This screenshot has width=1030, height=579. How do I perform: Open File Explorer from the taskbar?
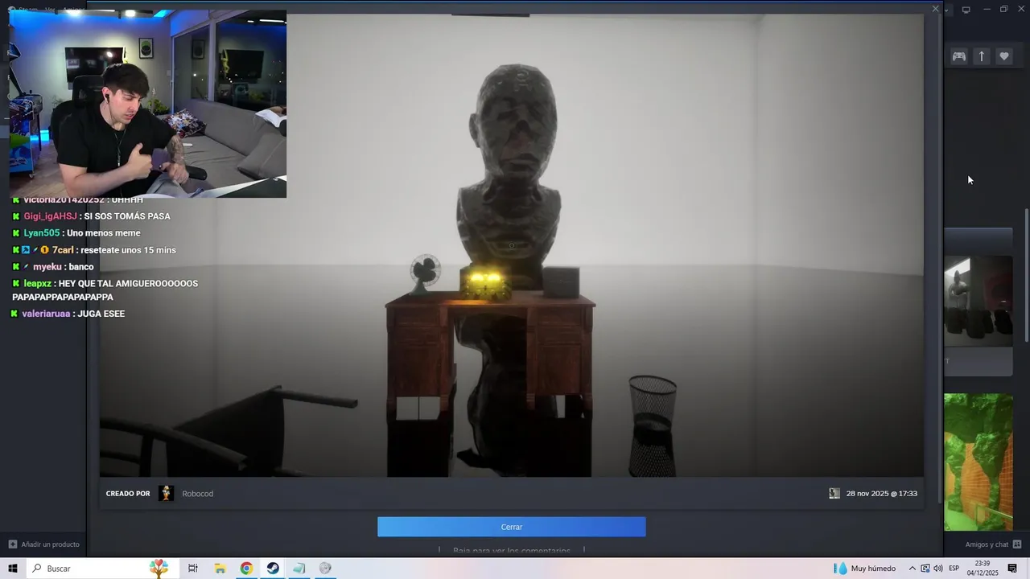(x=220, y=569)
